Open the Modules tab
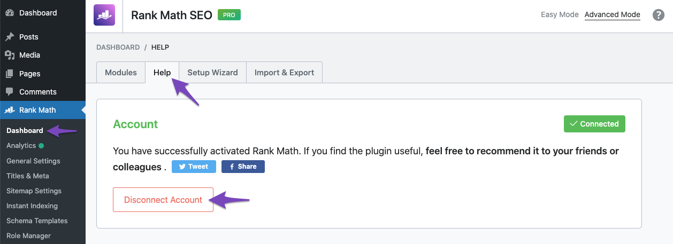The width and height of the screenshot is (673, 244). point(121,73)
